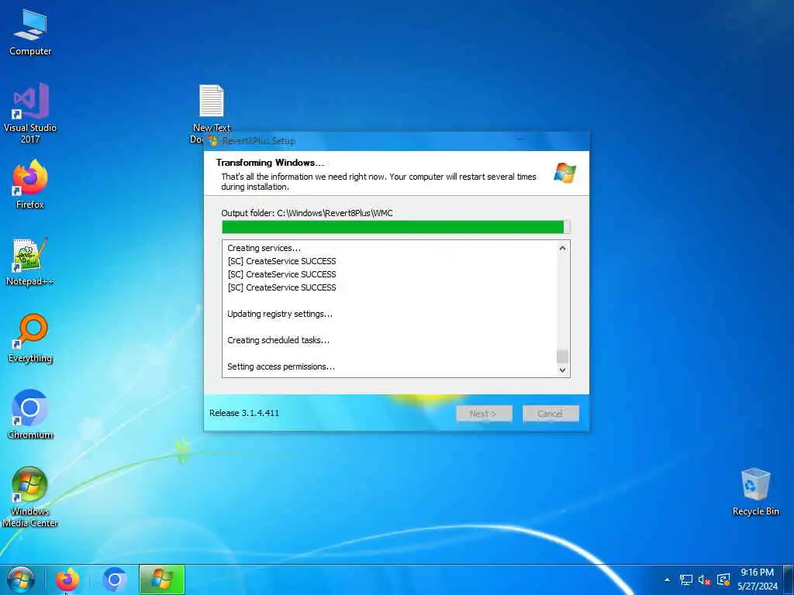Open the Computer desktop icon
The height and width of the screenshot is (595, 794).
30,33
